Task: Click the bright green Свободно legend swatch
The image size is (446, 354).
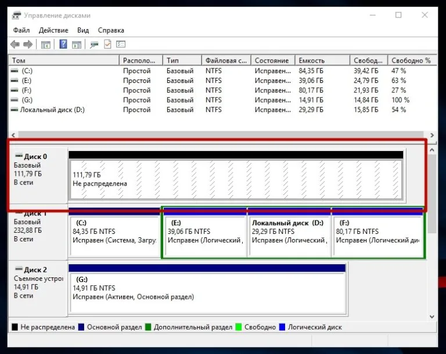Action: pos(238,327)
